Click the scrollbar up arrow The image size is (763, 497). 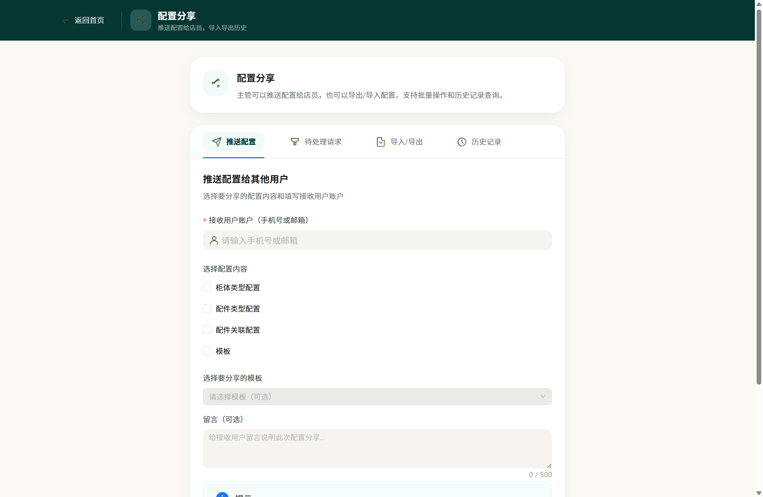[x=759, y=4]
